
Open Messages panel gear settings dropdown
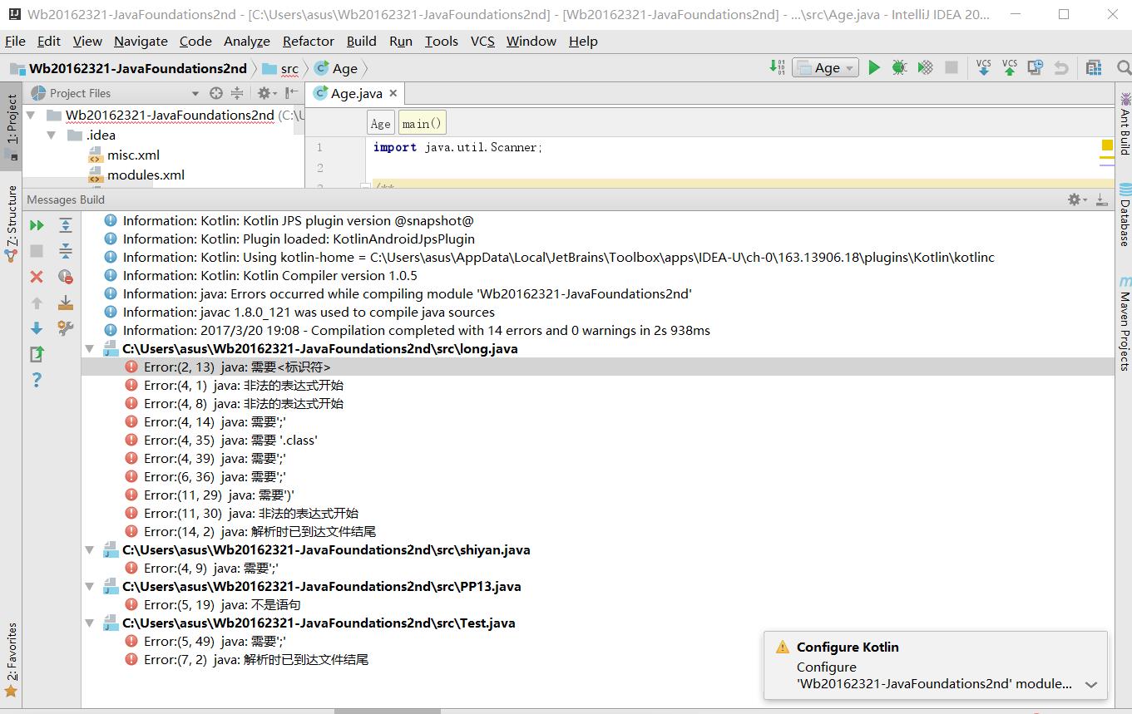click(1077, 199)
